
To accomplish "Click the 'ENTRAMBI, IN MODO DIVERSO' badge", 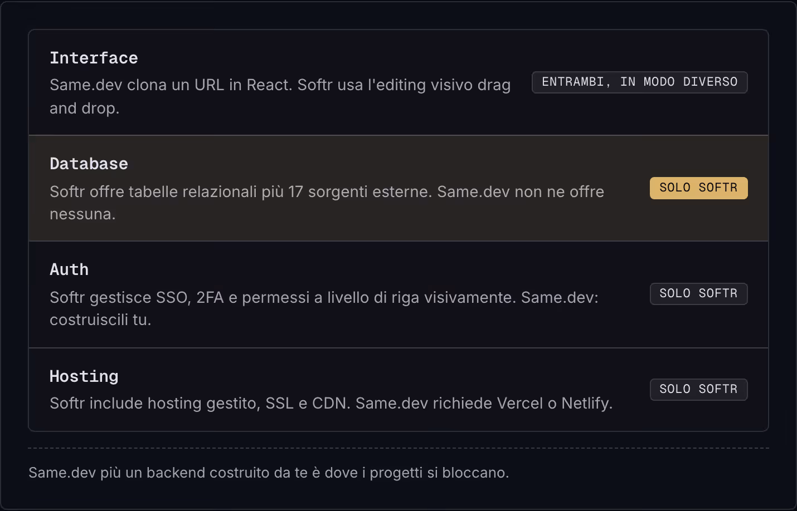I will (x=639, y=82).
